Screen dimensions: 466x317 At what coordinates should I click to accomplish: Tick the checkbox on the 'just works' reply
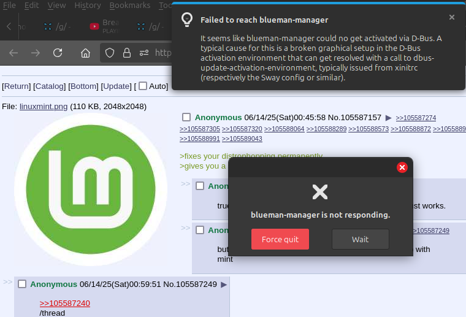pos(200,186)
